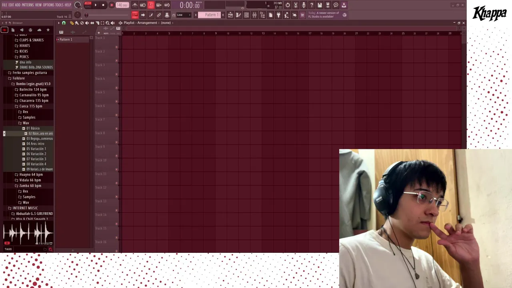Click the download arrow content icon

tap(344, 5)
